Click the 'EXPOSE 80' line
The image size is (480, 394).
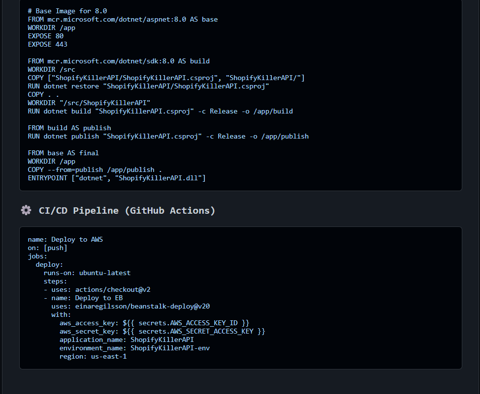(46, 36)
